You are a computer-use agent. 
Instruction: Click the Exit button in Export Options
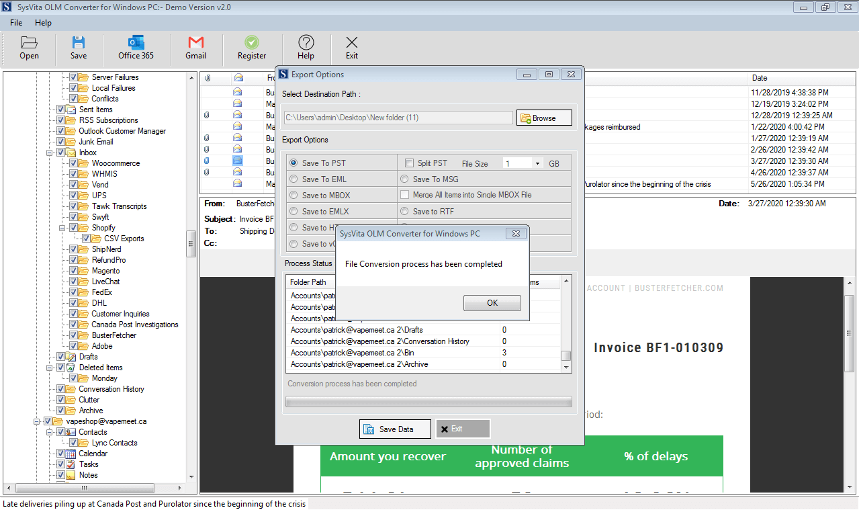[463, 429]
